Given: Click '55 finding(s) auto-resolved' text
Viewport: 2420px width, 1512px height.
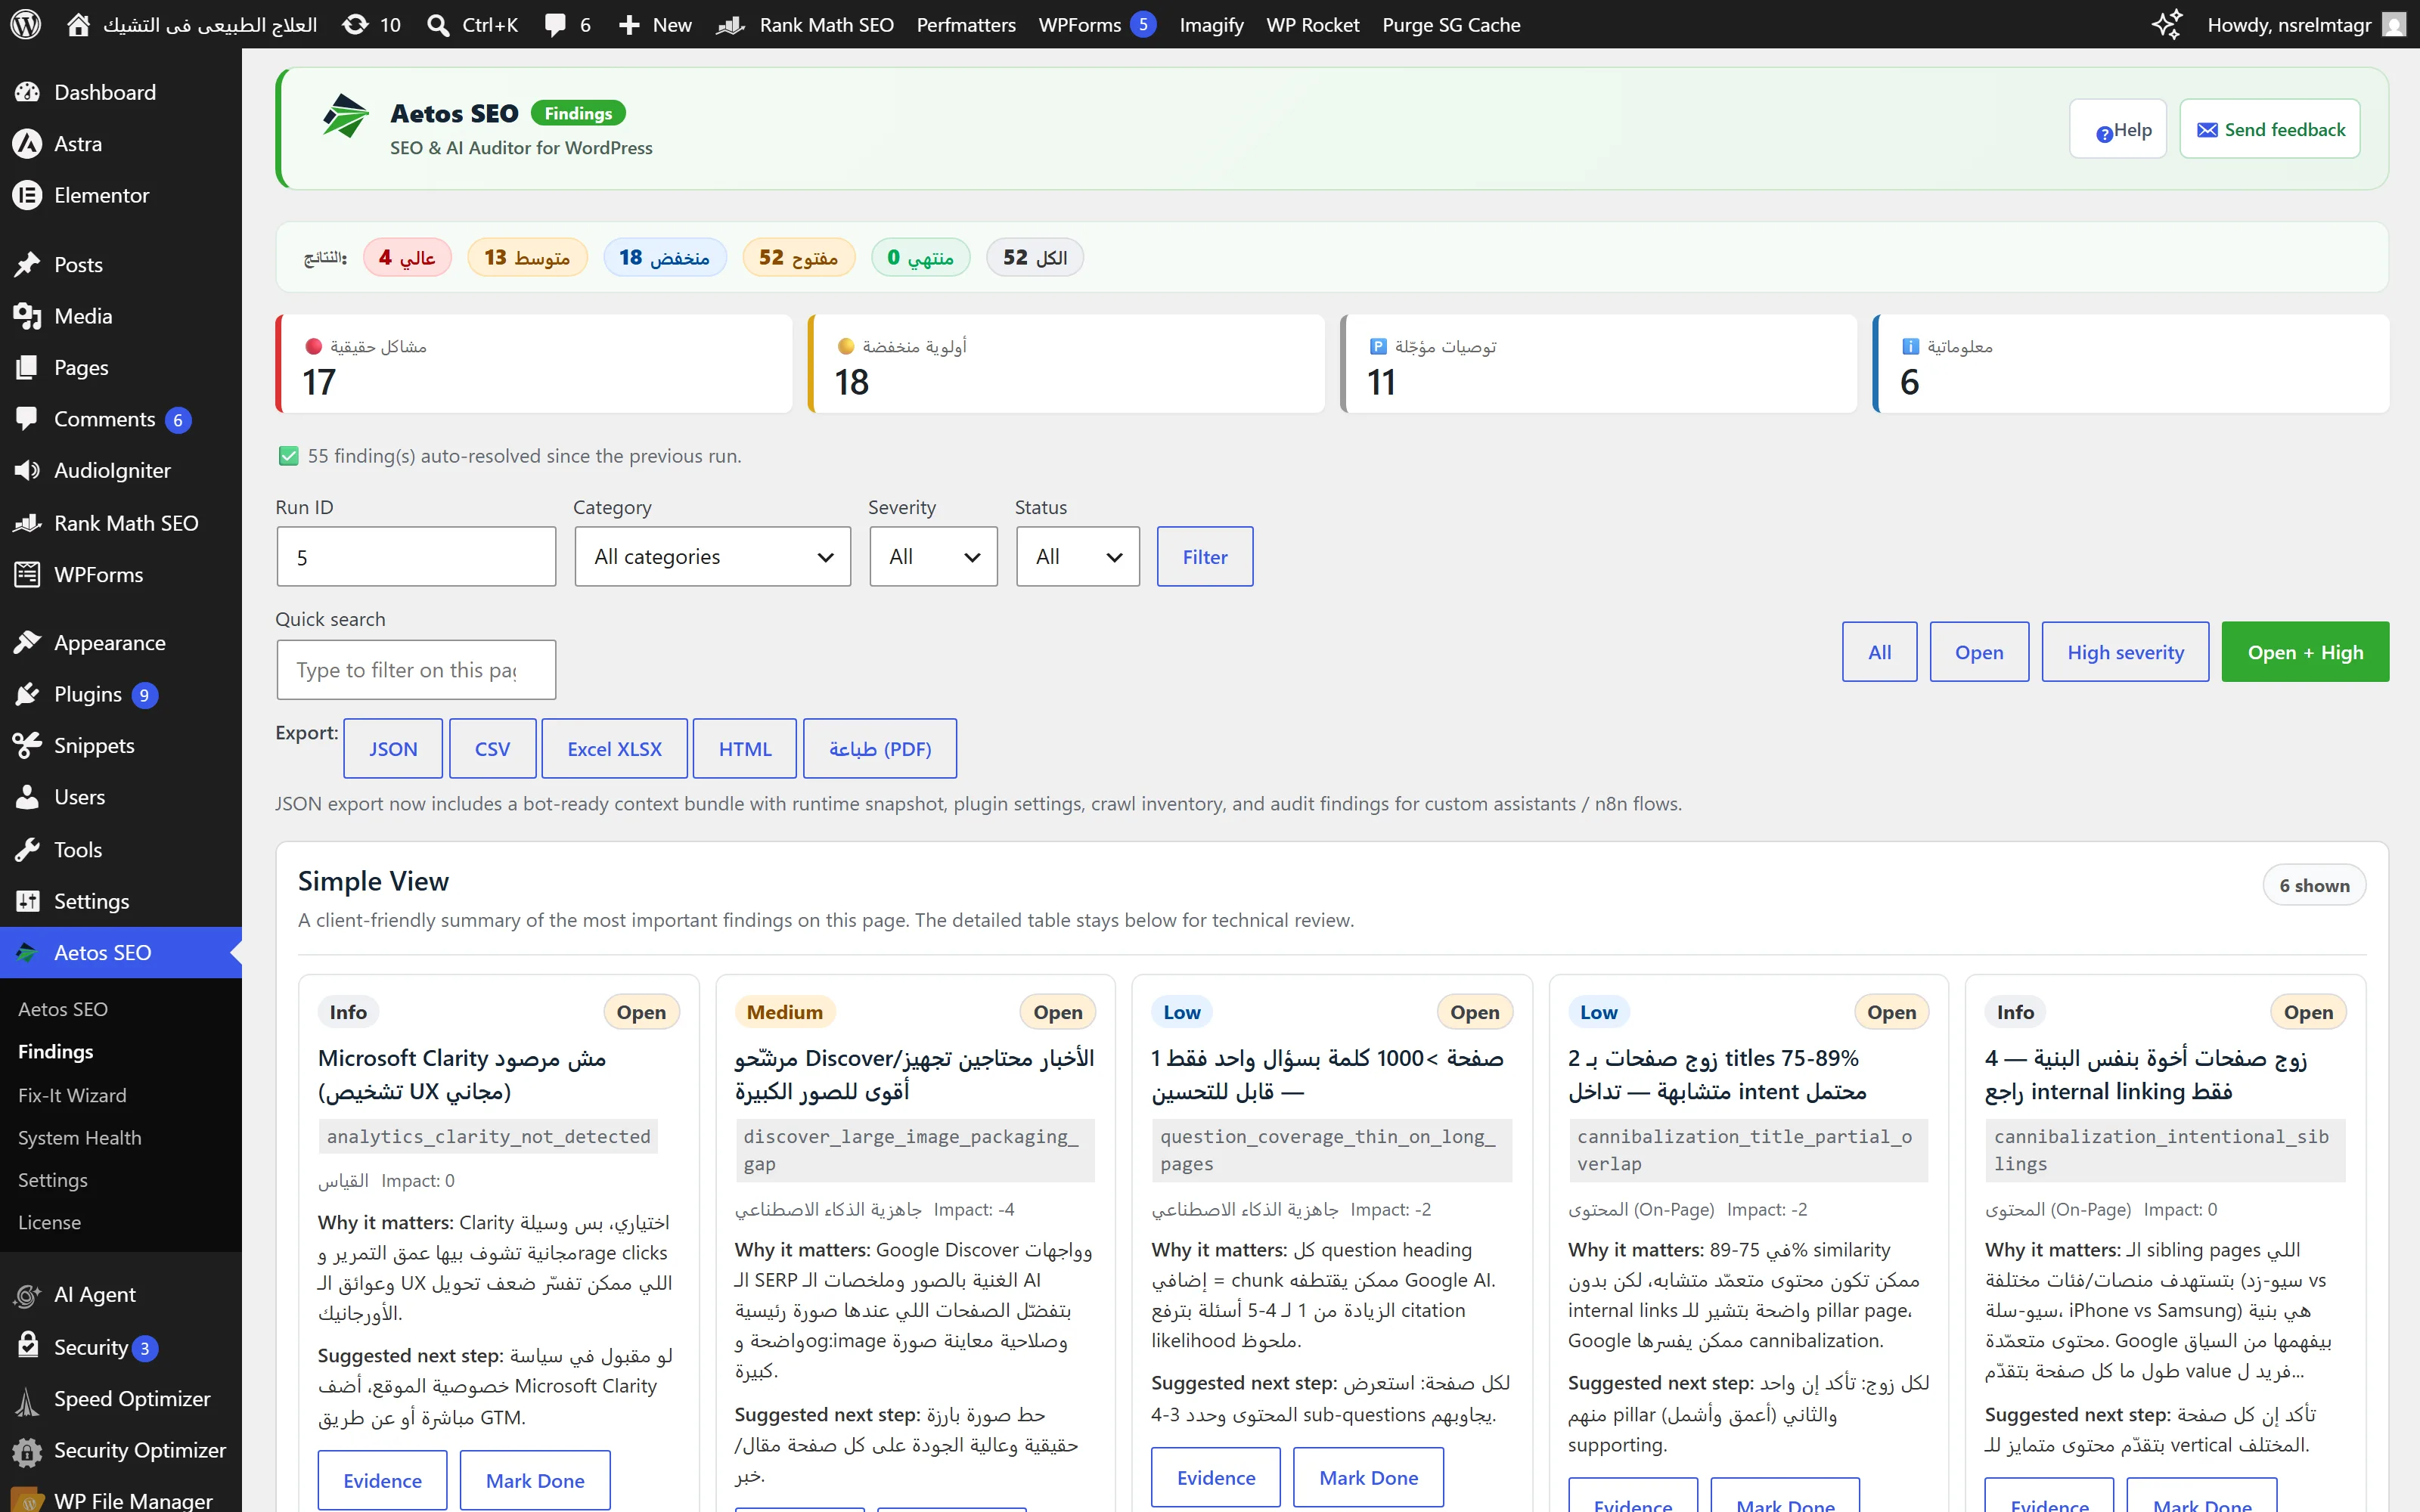Looking at the screenshot, I should (x=524, y=456).
